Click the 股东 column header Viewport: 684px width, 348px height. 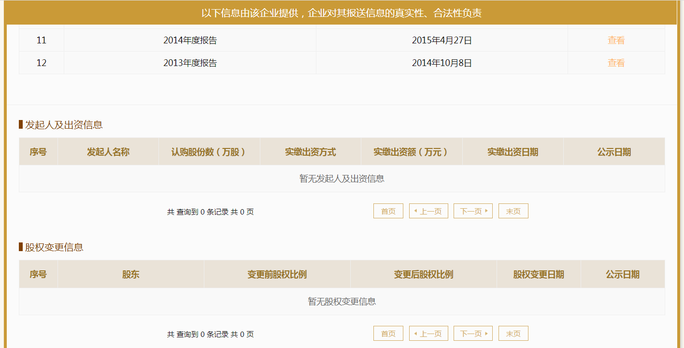pos(130,274)
